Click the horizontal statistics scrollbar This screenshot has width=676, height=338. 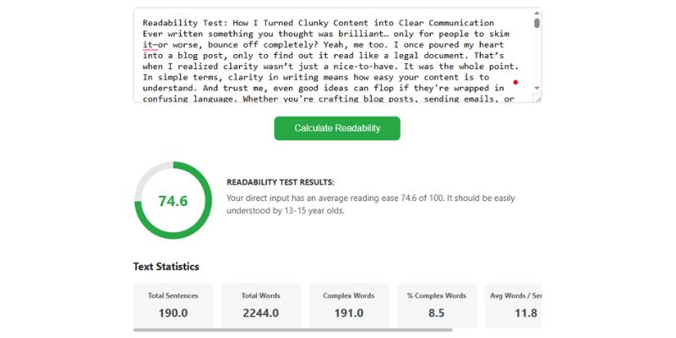pos(293,330)
